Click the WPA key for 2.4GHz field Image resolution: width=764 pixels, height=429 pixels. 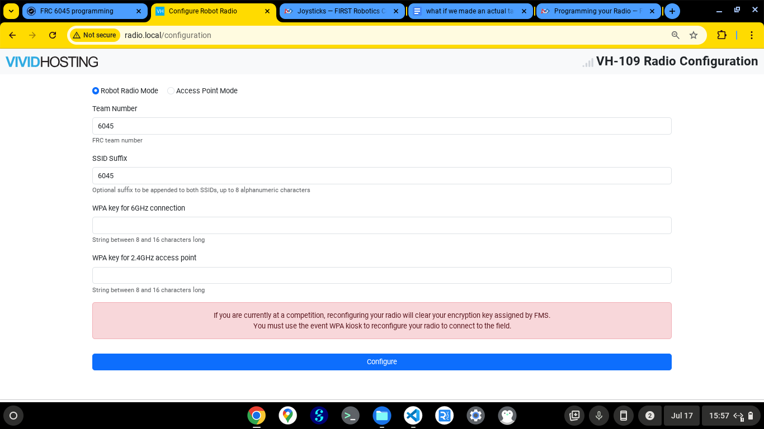tap(382, 275)
